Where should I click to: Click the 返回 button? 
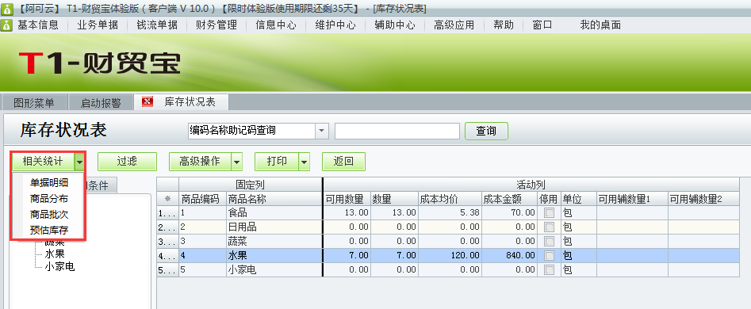[x=343, y=162]
